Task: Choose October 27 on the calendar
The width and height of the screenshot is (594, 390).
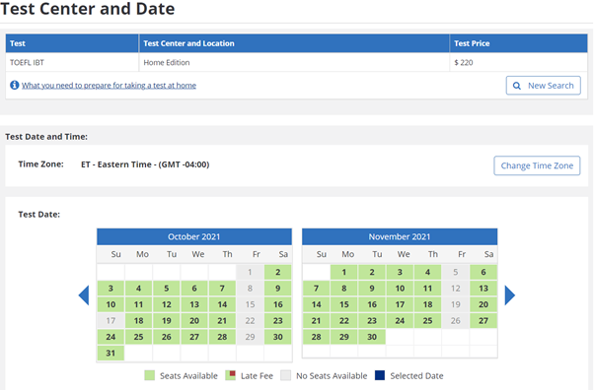Action: [194, 337]
